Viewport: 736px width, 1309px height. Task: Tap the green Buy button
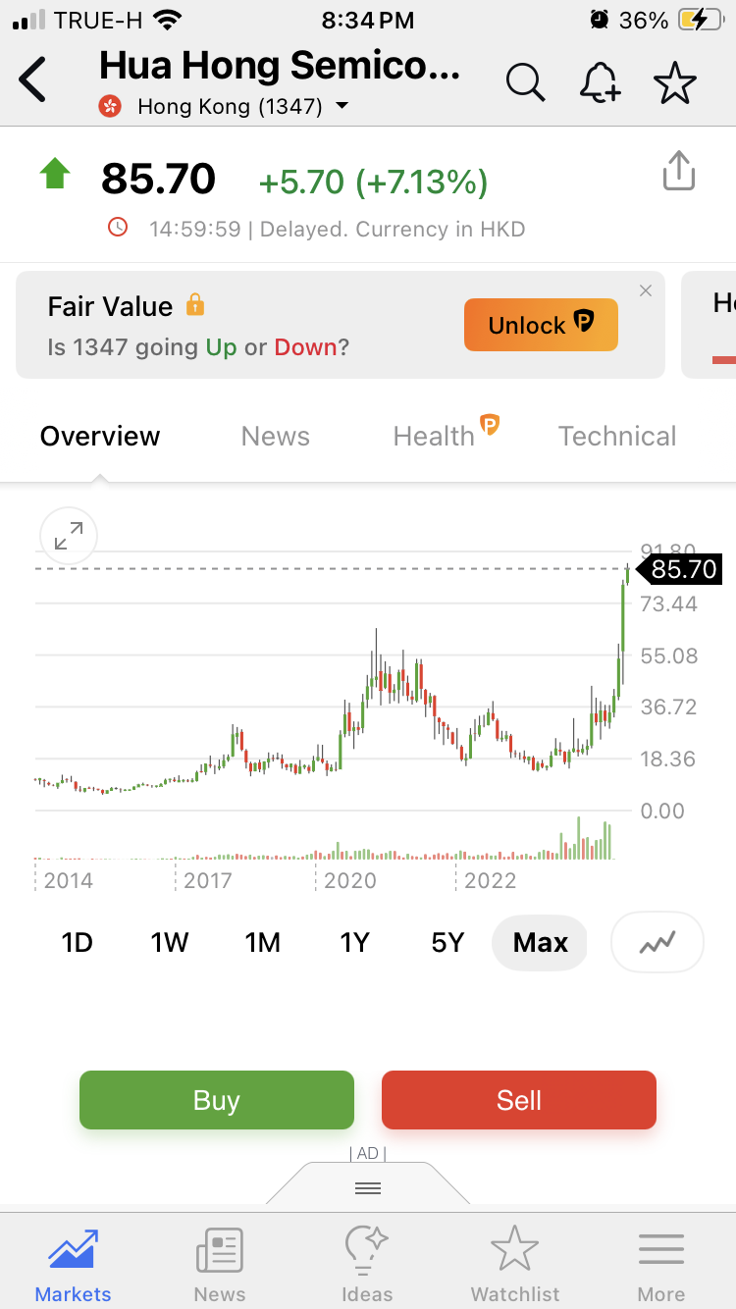click(x=216, y=1100)
